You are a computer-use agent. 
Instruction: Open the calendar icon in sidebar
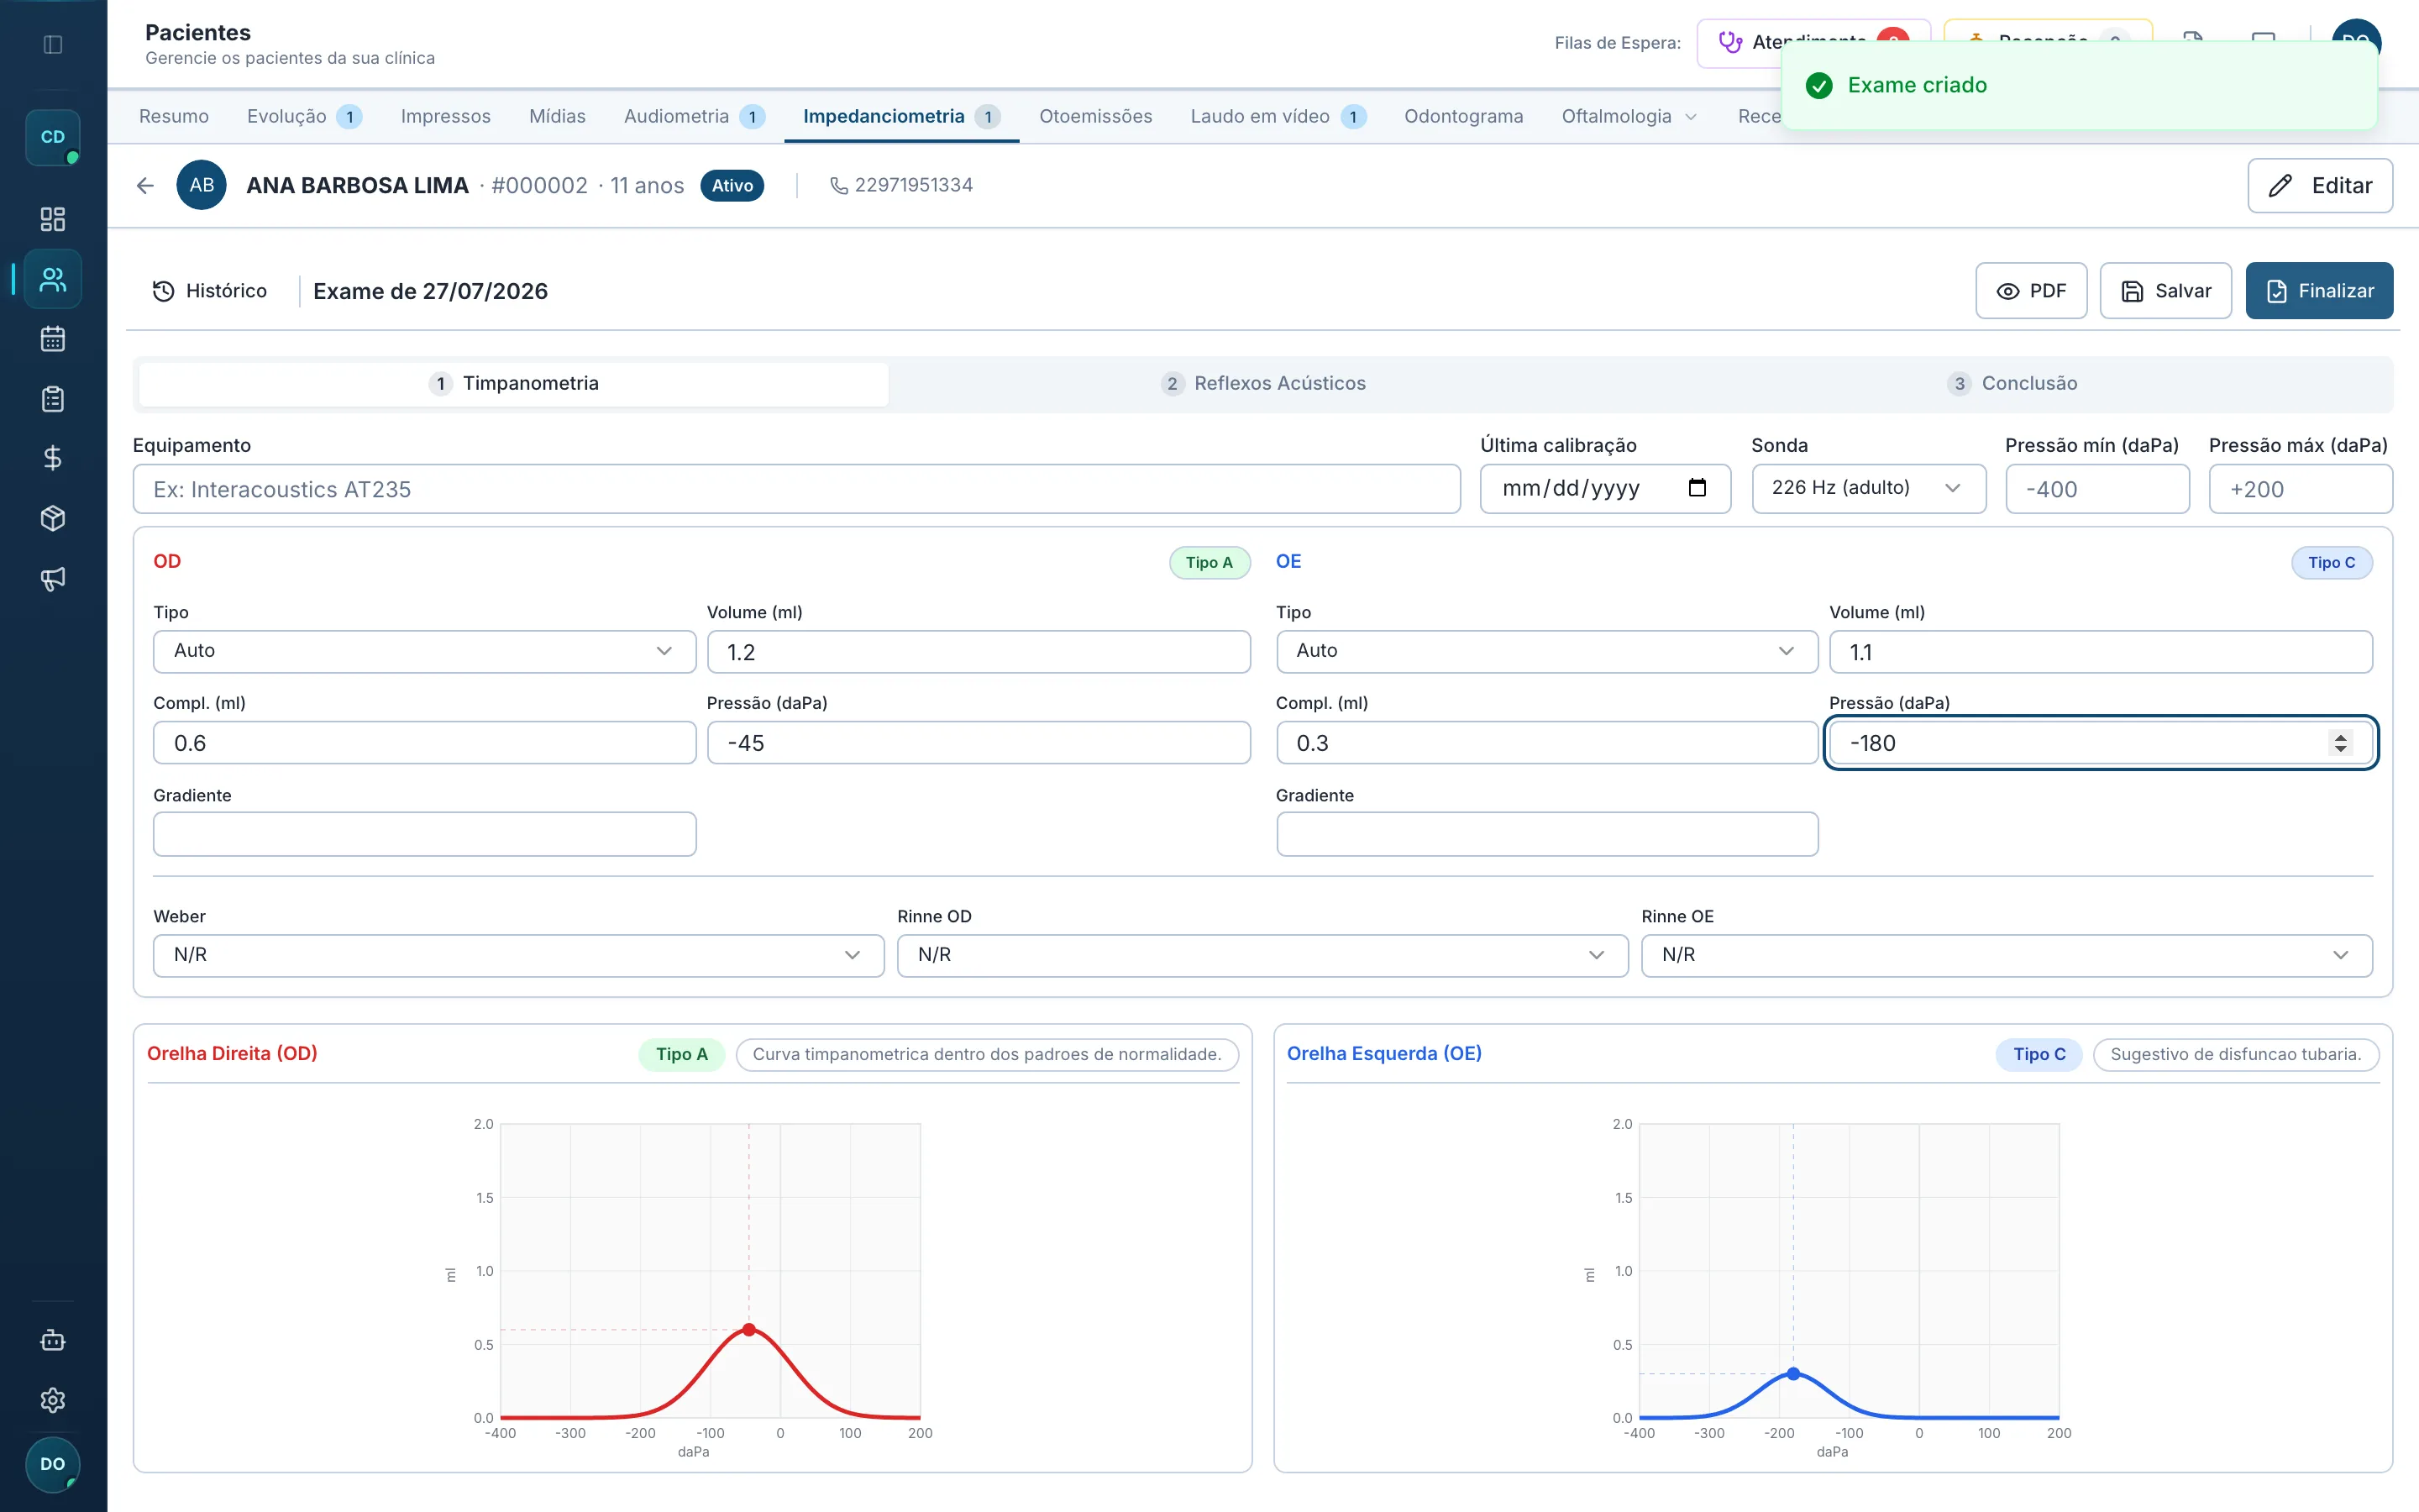(53, 339)
